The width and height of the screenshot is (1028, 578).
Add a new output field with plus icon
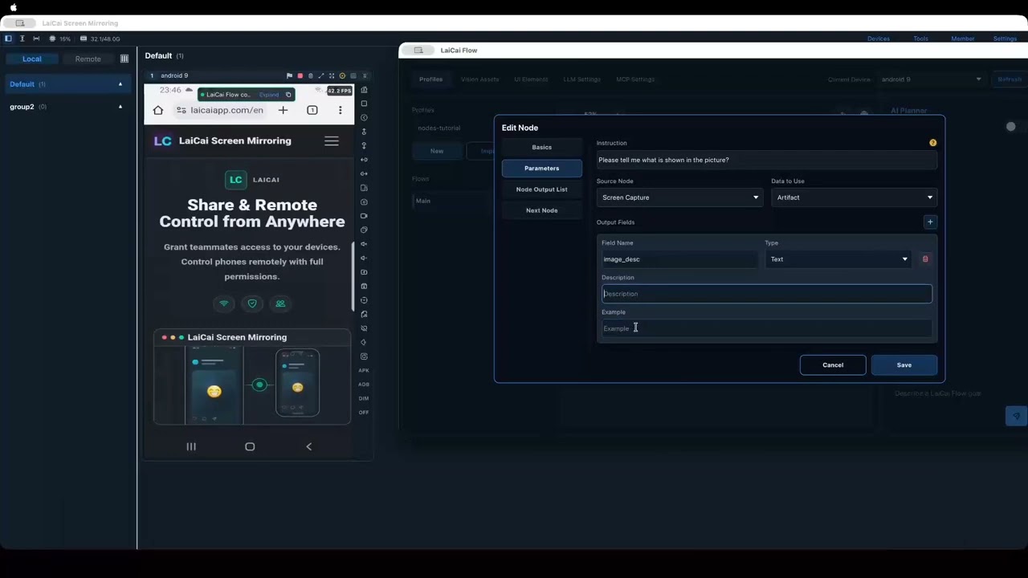coord(930,222)
